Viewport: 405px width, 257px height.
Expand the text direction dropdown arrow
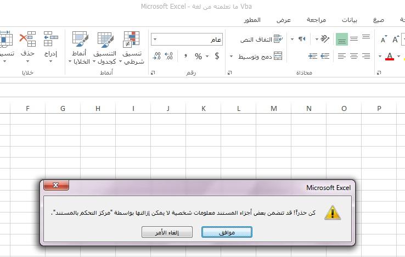[292, 40]
